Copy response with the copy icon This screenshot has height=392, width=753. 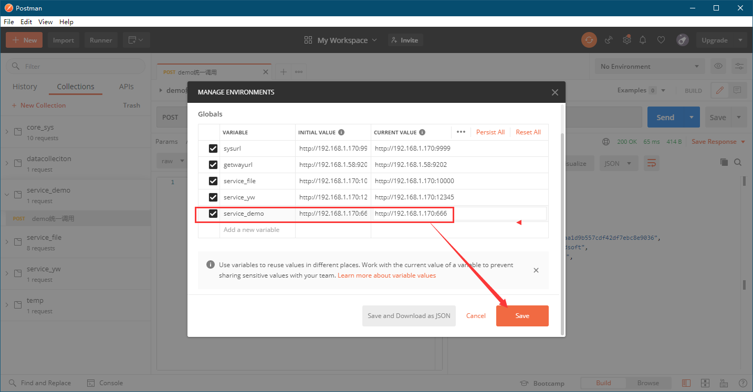(x=724, y=162)
